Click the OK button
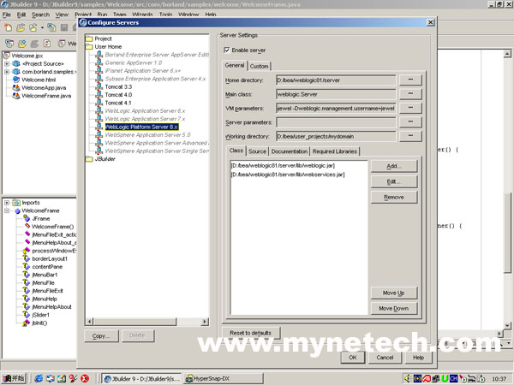Screen dimensions: 514x385 tap(353, 358)
